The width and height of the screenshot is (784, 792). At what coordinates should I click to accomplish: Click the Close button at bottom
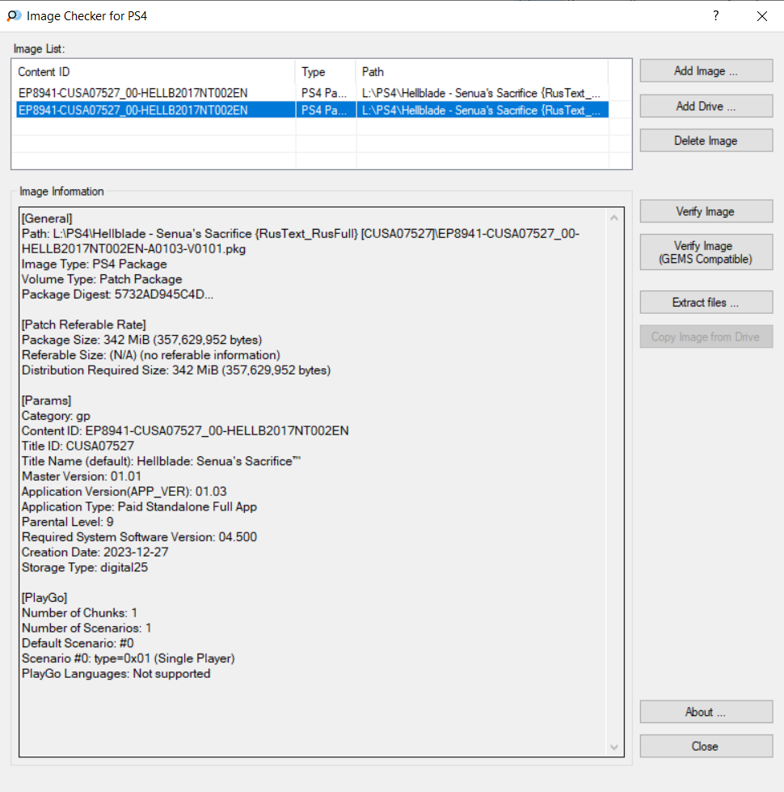click(x=706, y=746)
